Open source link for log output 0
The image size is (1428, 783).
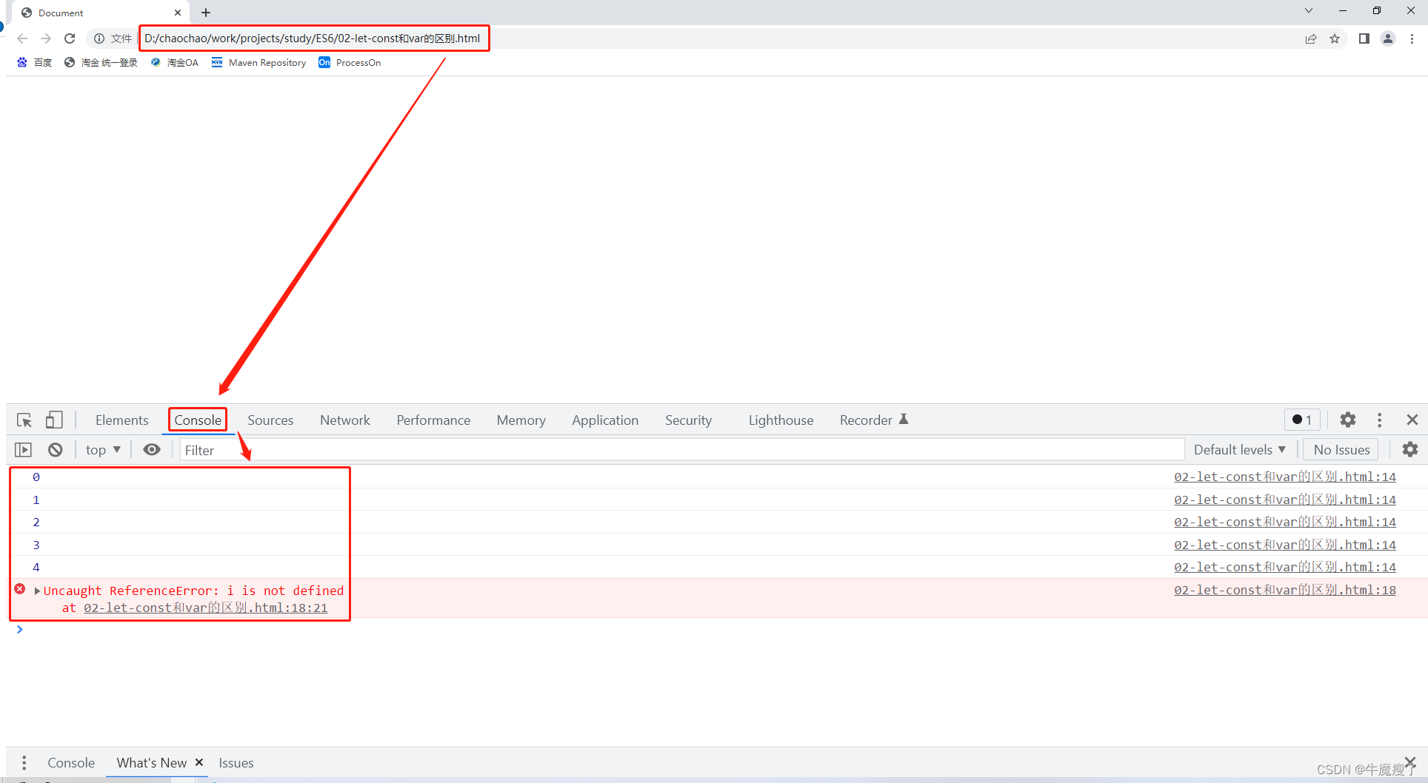[1284, 477]
